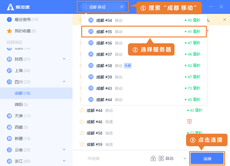Viewport: 230px width, 166px height.
Task: Select 成都 #46 联通 server row
Action: tap(151, 122)
